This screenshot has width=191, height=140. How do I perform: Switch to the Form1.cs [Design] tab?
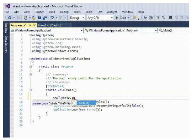coord(49,25)
